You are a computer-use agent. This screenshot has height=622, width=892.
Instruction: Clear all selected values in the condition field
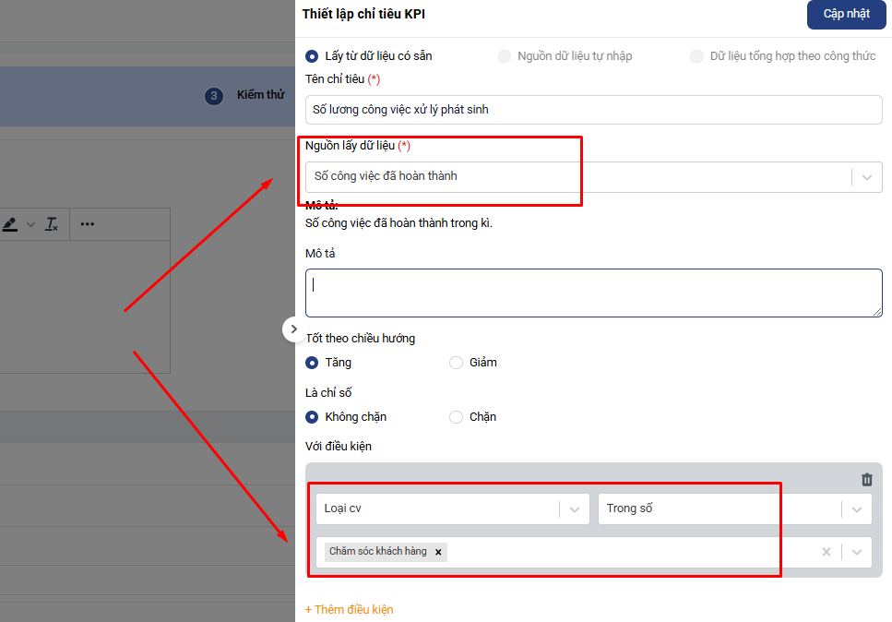tap(827, 552)
